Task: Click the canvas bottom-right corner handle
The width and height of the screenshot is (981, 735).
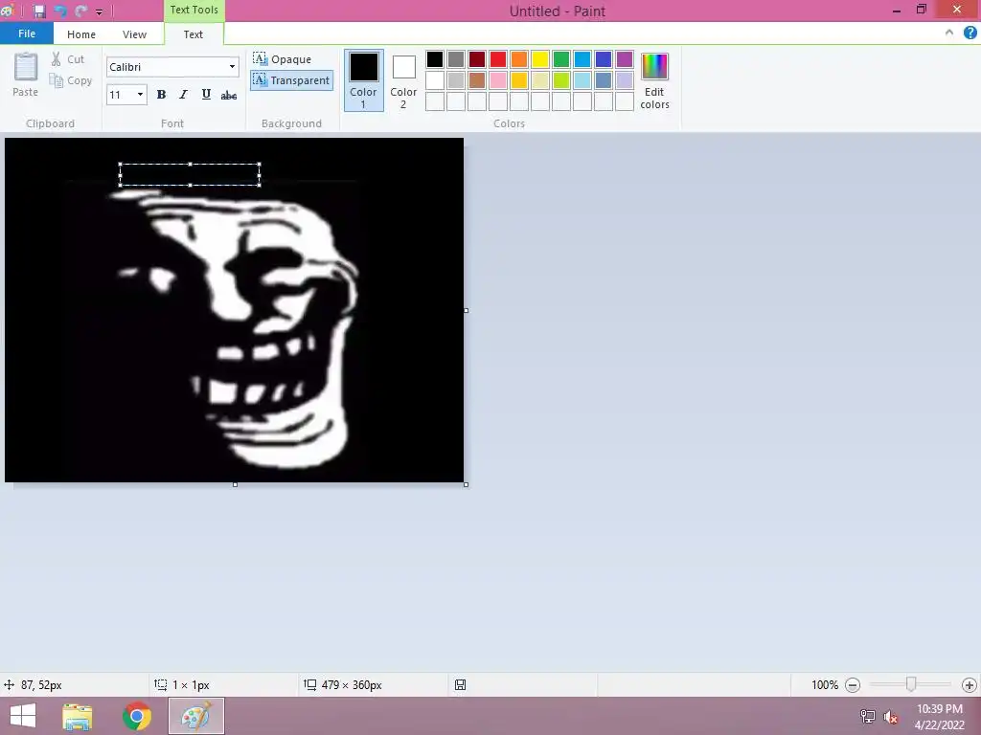Action: pos(467,484)
